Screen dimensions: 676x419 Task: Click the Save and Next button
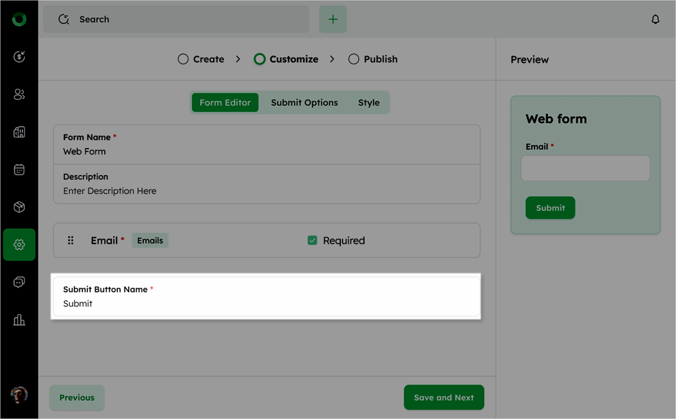coord(444,398)
